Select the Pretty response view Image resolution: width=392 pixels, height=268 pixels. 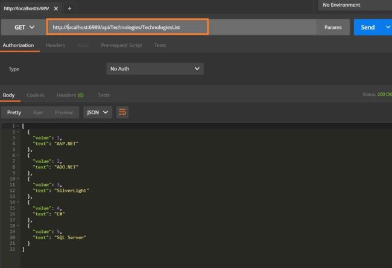(14, 112)
